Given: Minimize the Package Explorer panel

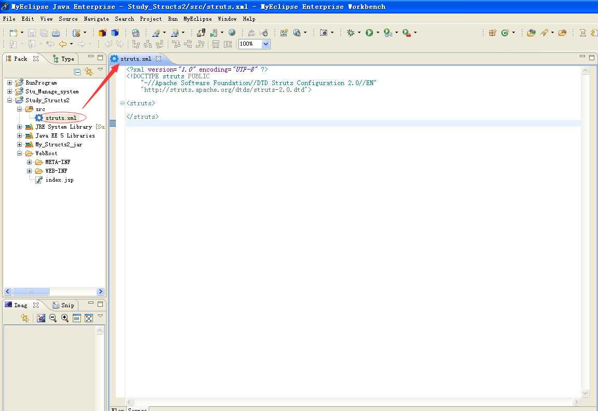Looking at the screenshot, I should tap(91, 57).
